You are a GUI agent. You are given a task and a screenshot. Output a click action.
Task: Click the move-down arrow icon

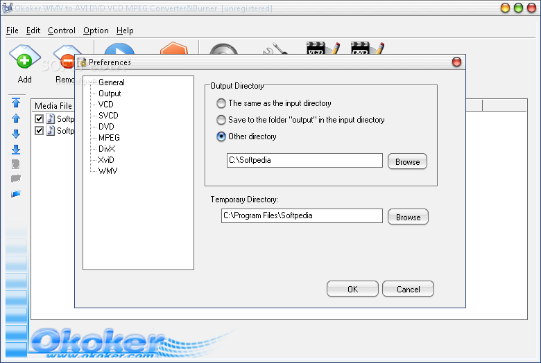[16, 134]
